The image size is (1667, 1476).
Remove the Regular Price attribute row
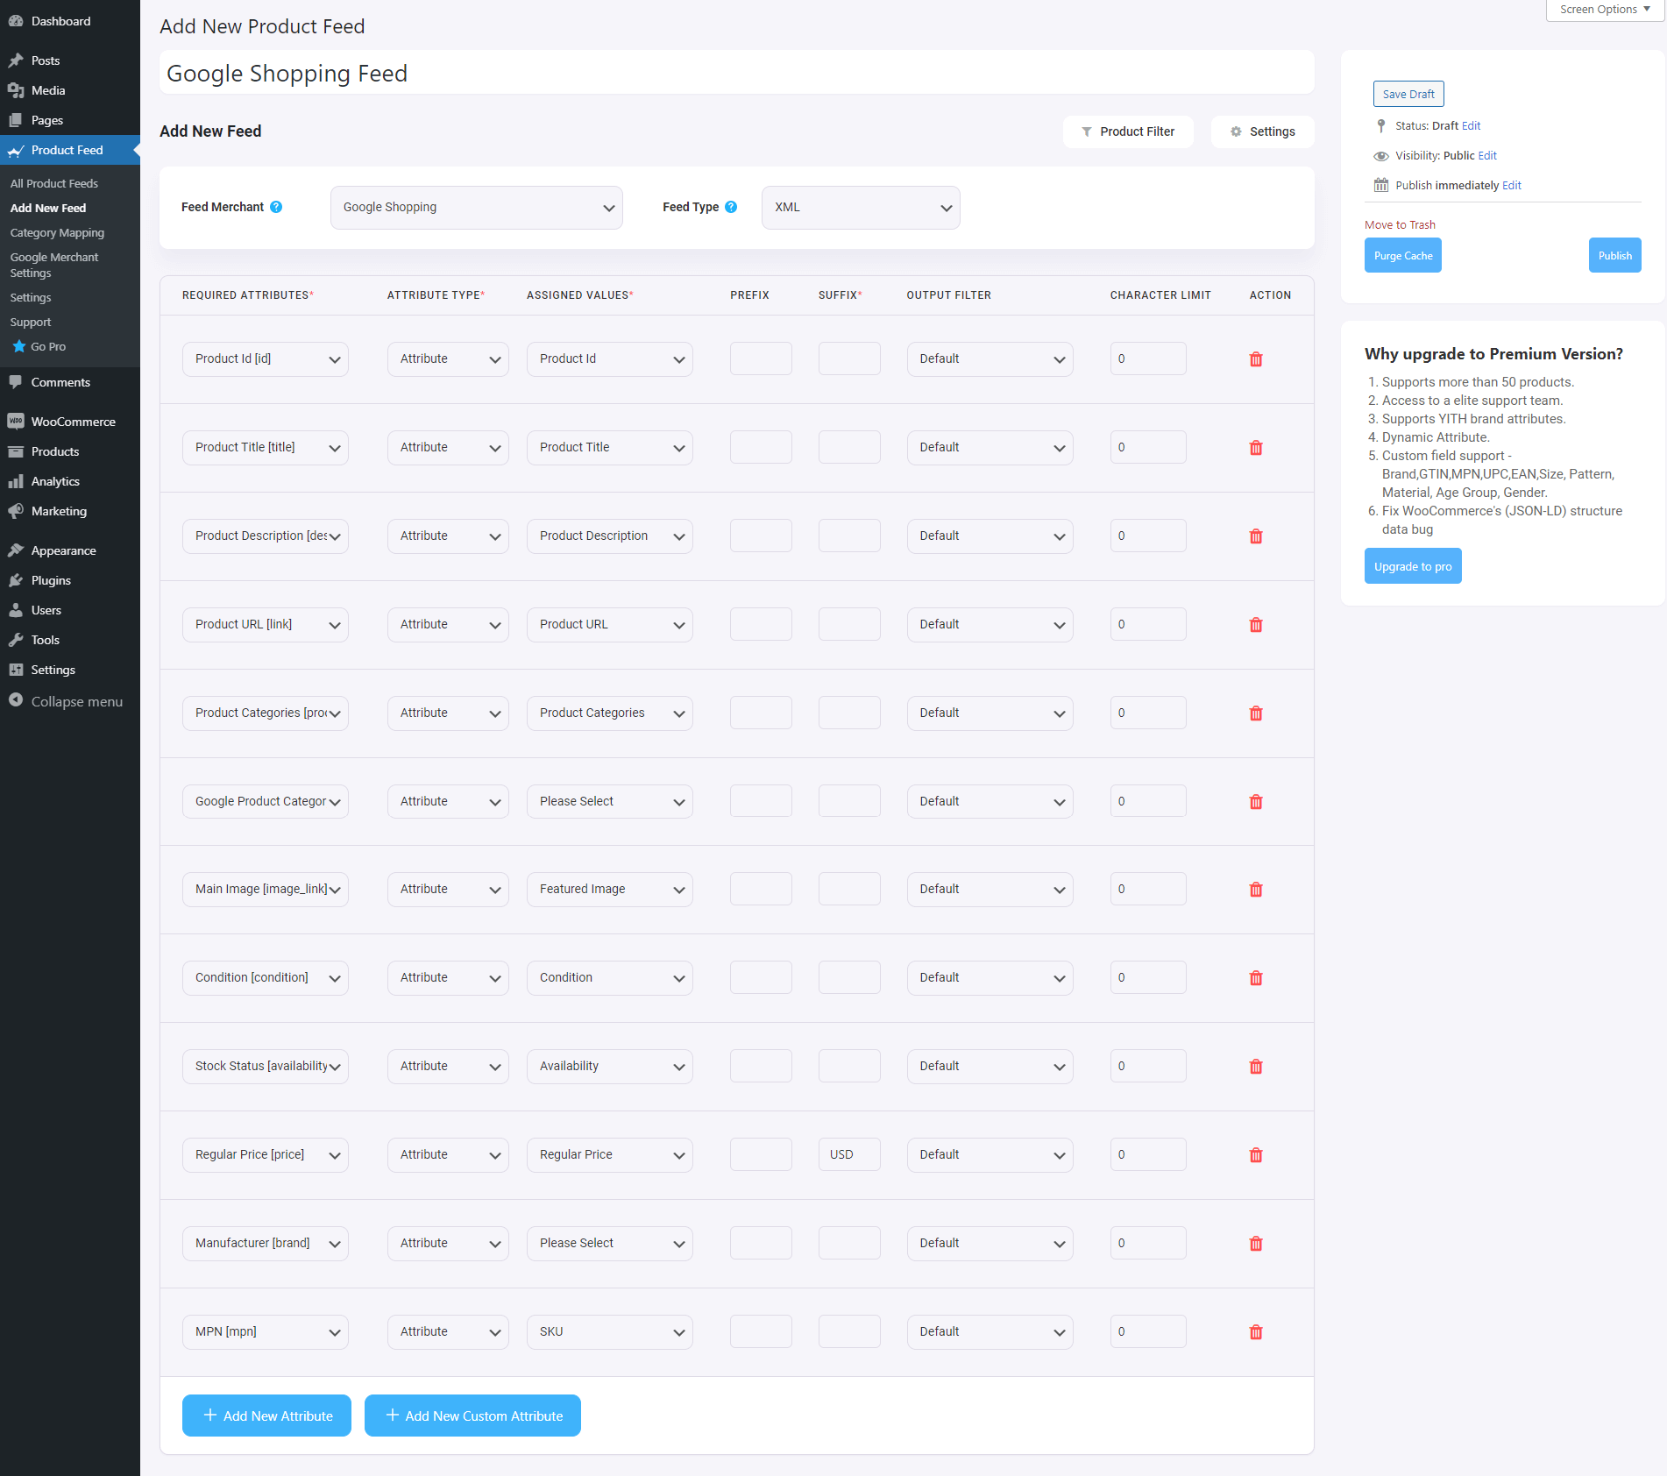tap(1255, 1155)
